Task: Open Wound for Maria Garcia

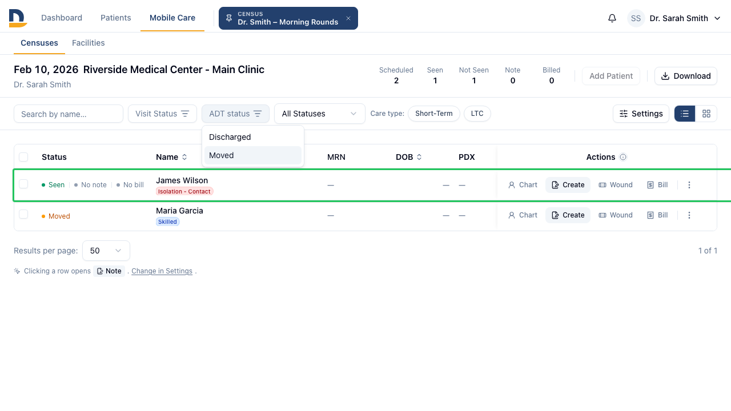Action: pyautogui.click(x=616, y=215)
